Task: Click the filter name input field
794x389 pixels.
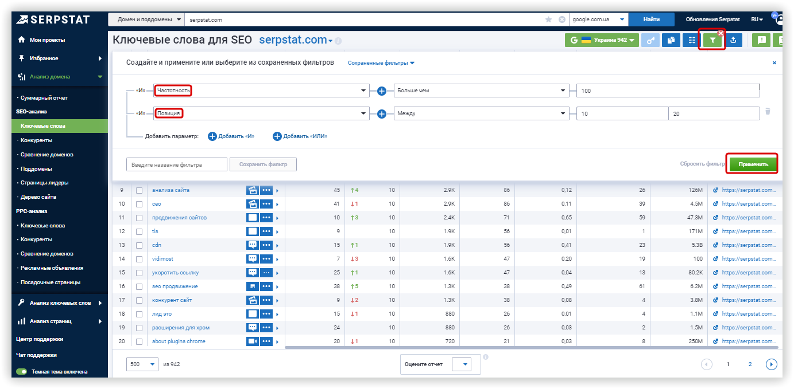Action: point(177,164)
